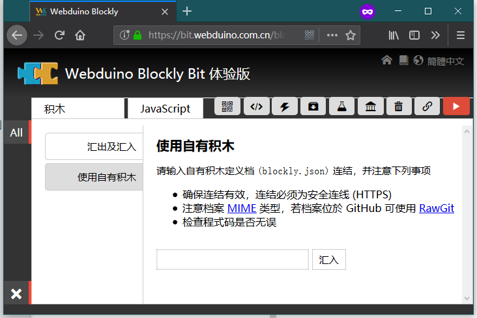Open the page actions three-dots menu
The image size is (477, 318).
[x=332, y=35]
